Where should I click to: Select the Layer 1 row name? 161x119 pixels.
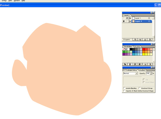click(138, 18)
